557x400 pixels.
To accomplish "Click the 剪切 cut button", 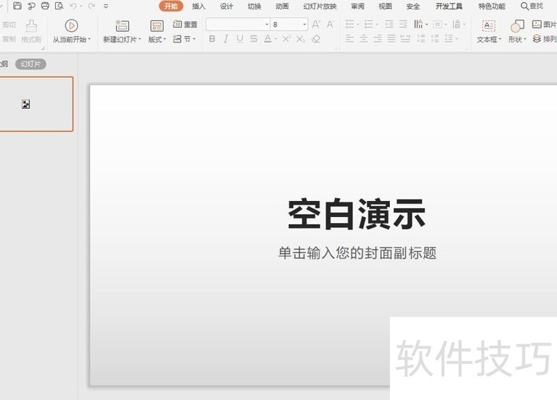I will (x=9, y=24).
